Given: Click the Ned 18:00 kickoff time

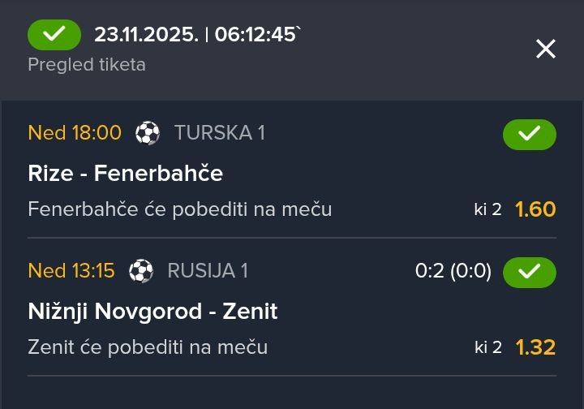Looking at the screenshot, I should click(75, 133).
